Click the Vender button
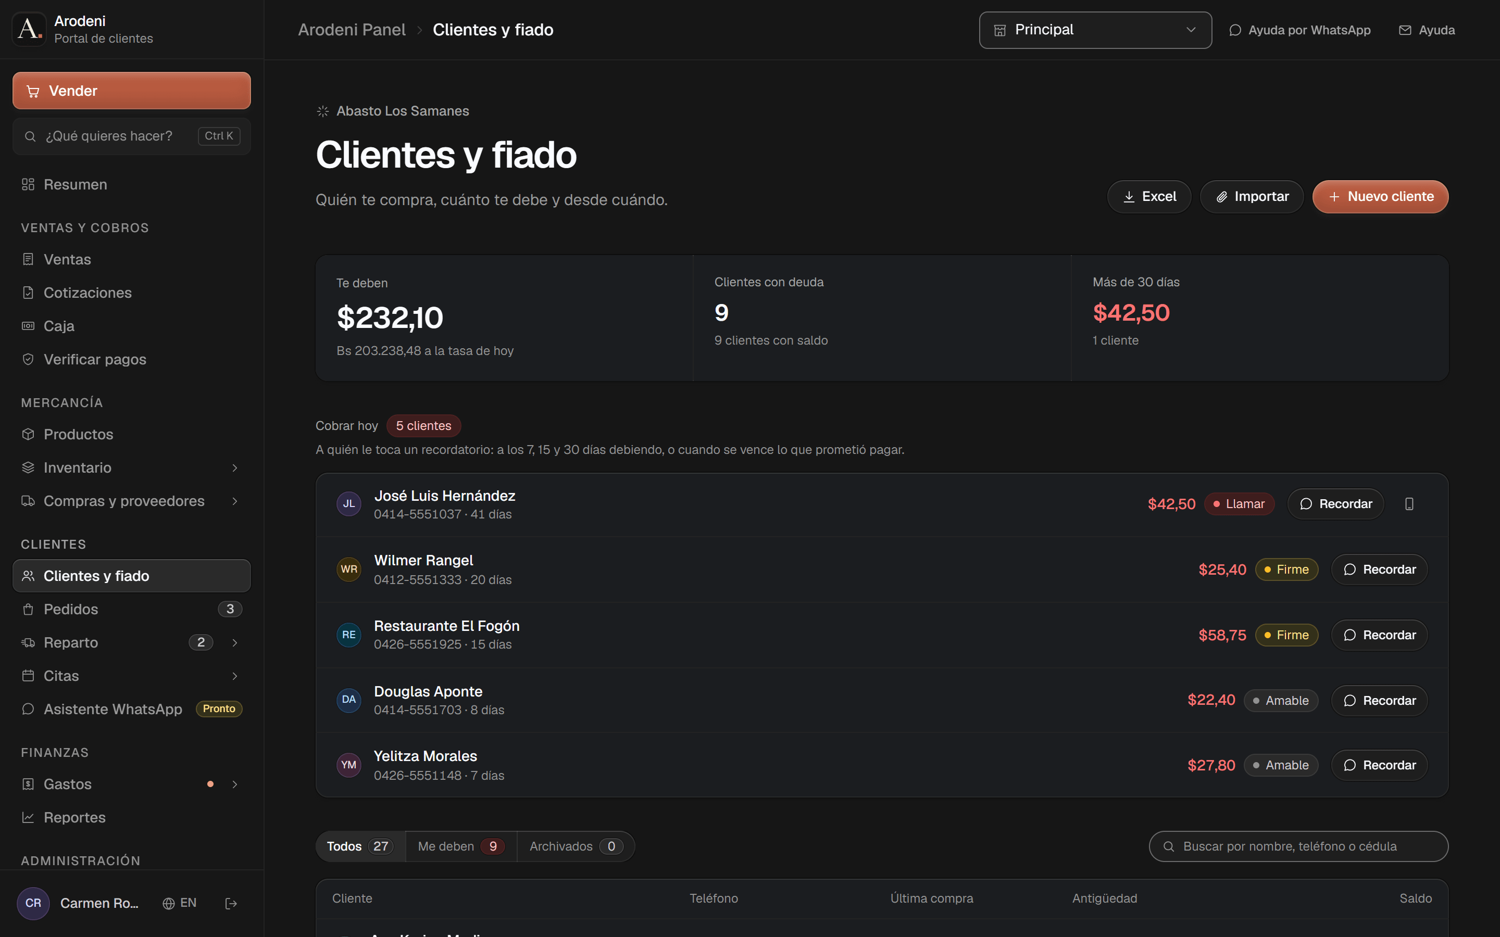Viewport: 1500px width, 937px height. coord(131,91)
